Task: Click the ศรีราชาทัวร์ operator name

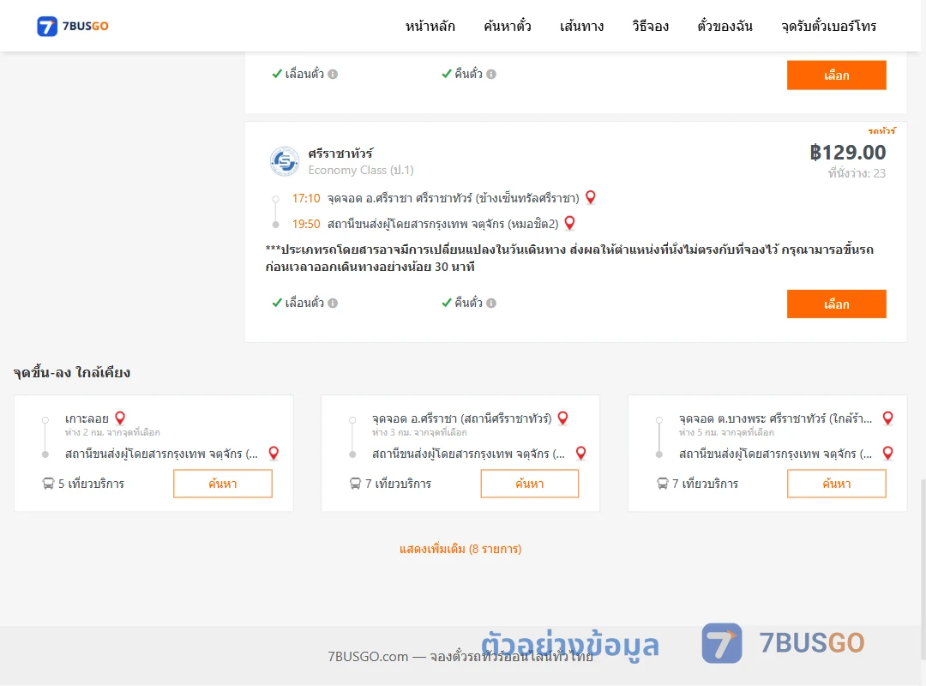Action: (x=340, y=153)
